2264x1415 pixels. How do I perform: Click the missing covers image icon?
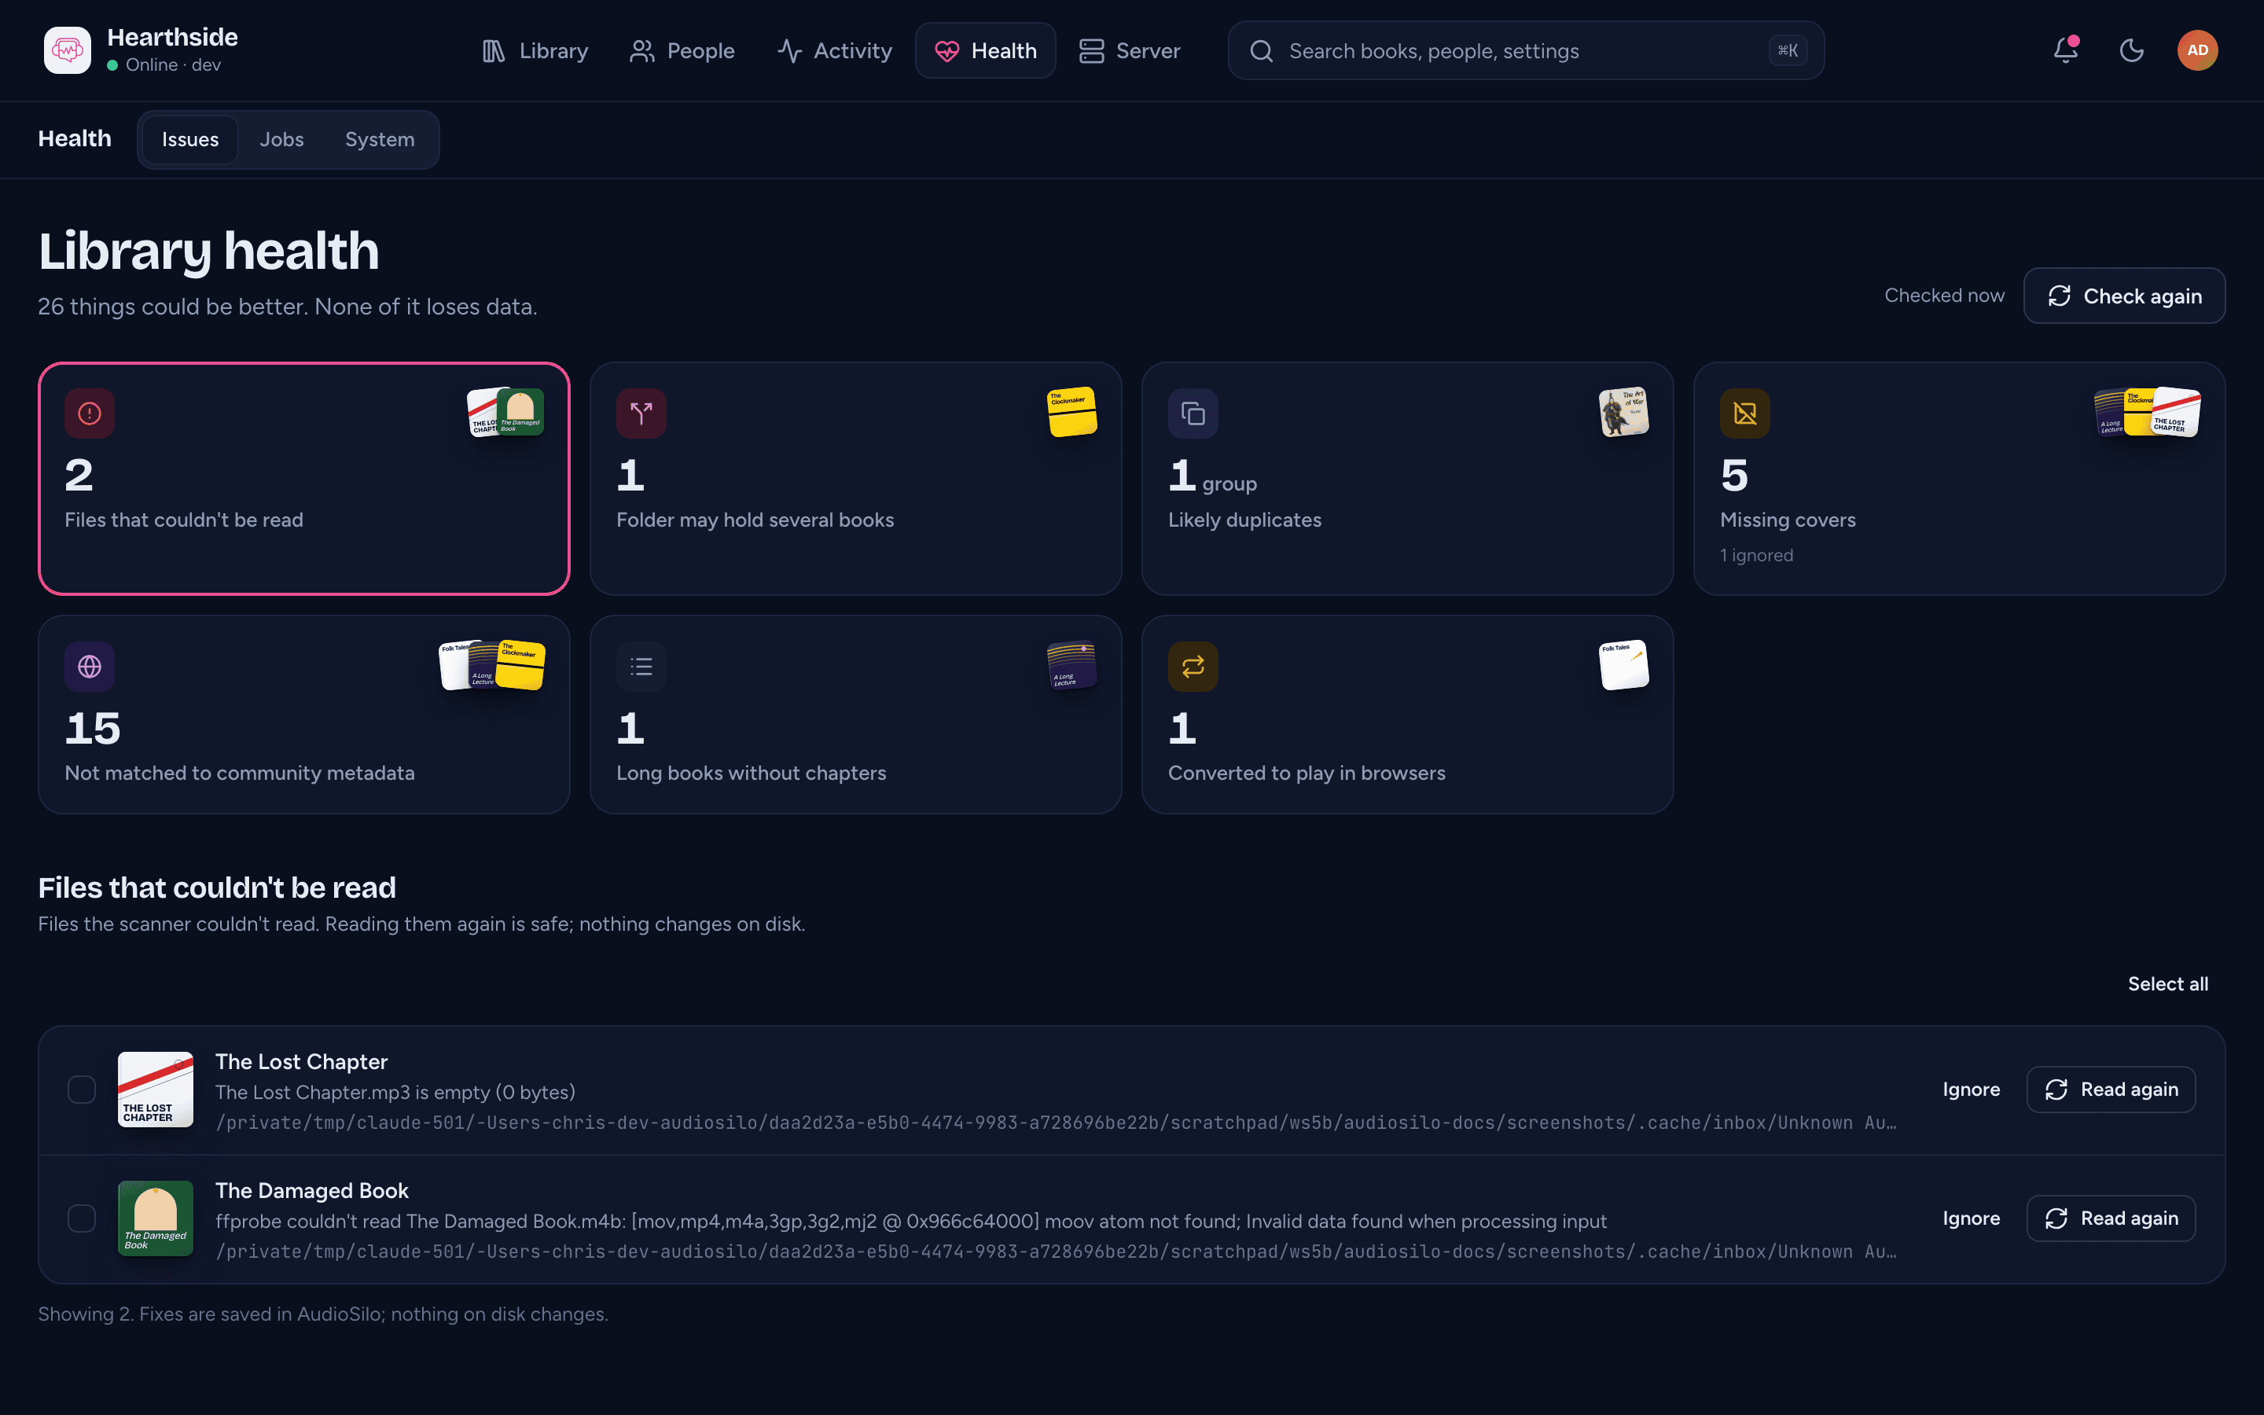(x=1745, y=413)
